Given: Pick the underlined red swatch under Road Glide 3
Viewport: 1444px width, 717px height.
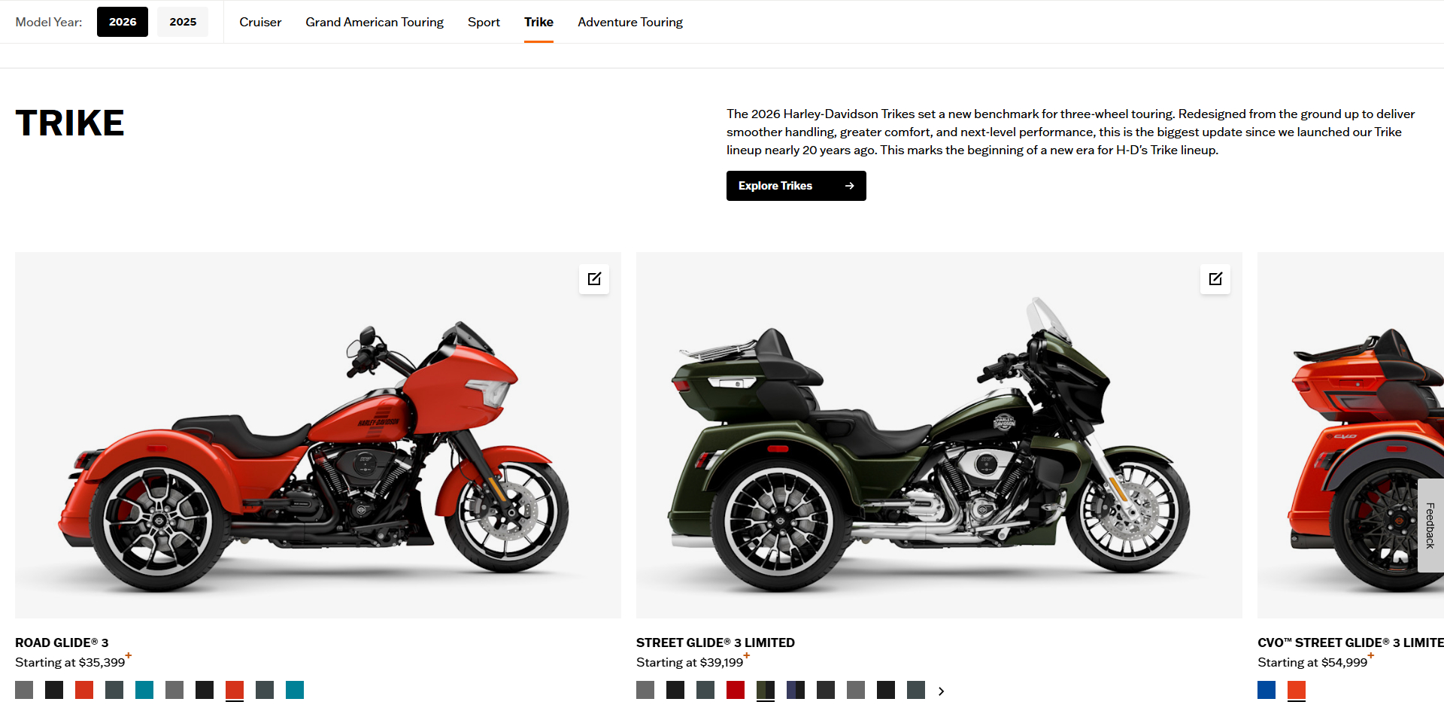Looking at the screenshot, I should (x=235, y=690).
